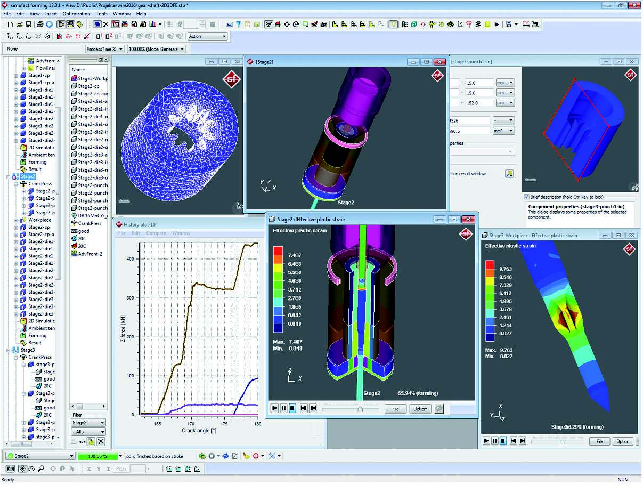Collapse the Stage2 tree node
Viewport: 643px width, 485px height.
tap(7, 176)
